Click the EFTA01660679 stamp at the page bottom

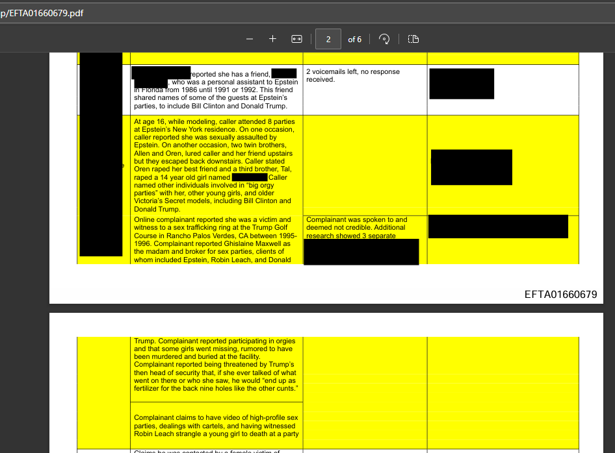point(560,295)
